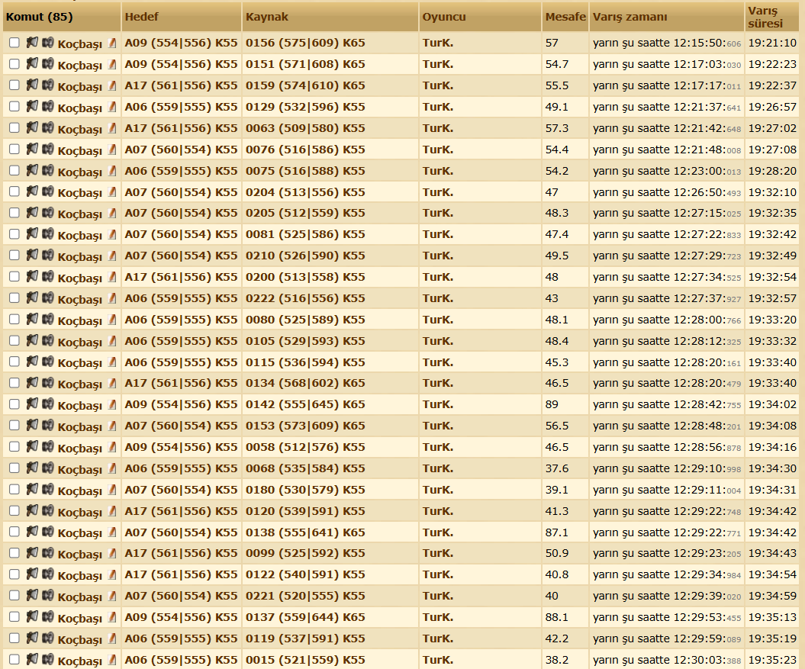Click the ram icon on the 0138 (555|641) row
Viewport: 805px width, 669px height.
(x=48, y=532)
